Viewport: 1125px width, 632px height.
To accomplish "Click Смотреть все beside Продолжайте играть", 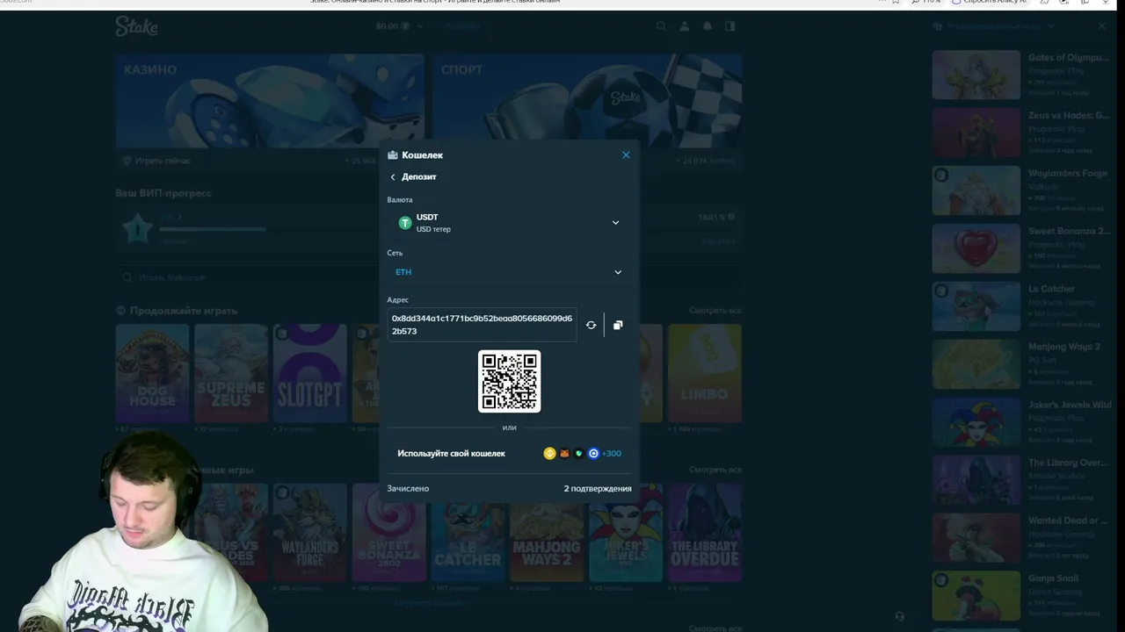I will click(x=715, y=311).
